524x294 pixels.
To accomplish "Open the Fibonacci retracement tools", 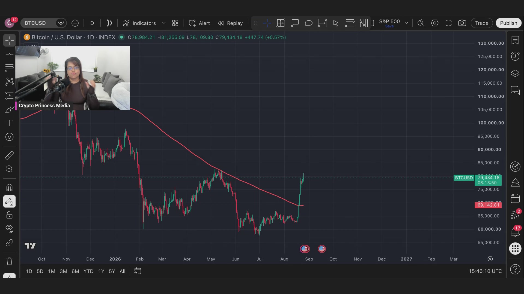I will [x=10, y=68].
